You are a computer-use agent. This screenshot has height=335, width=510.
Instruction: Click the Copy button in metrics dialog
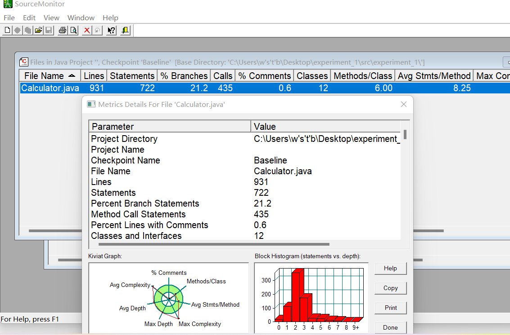(390, 288)
